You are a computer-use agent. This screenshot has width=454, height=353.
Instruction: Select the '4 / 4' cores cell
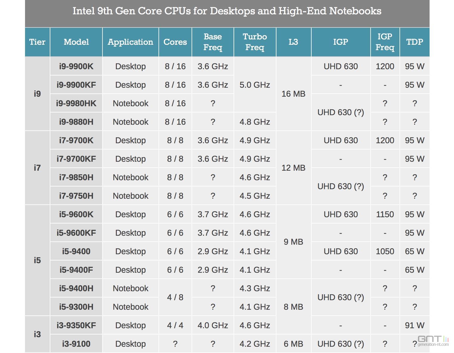[x=175, y=325]
